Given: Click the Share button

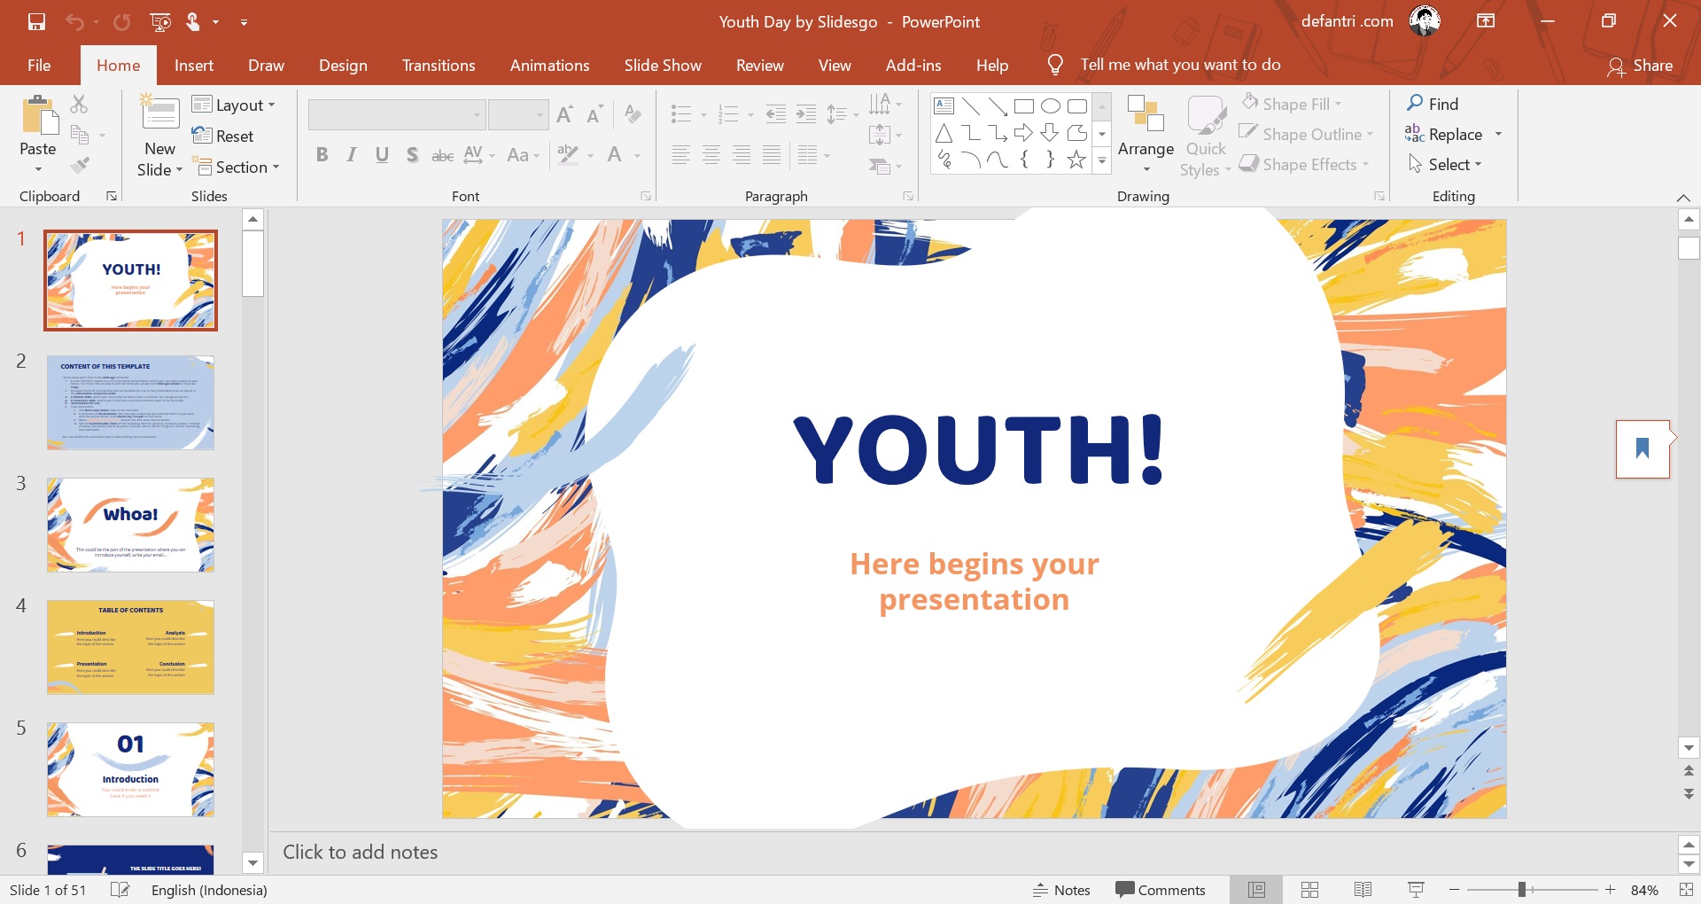Looking at the screenshot, I should pyautogui.click(x=1640, y=66).
